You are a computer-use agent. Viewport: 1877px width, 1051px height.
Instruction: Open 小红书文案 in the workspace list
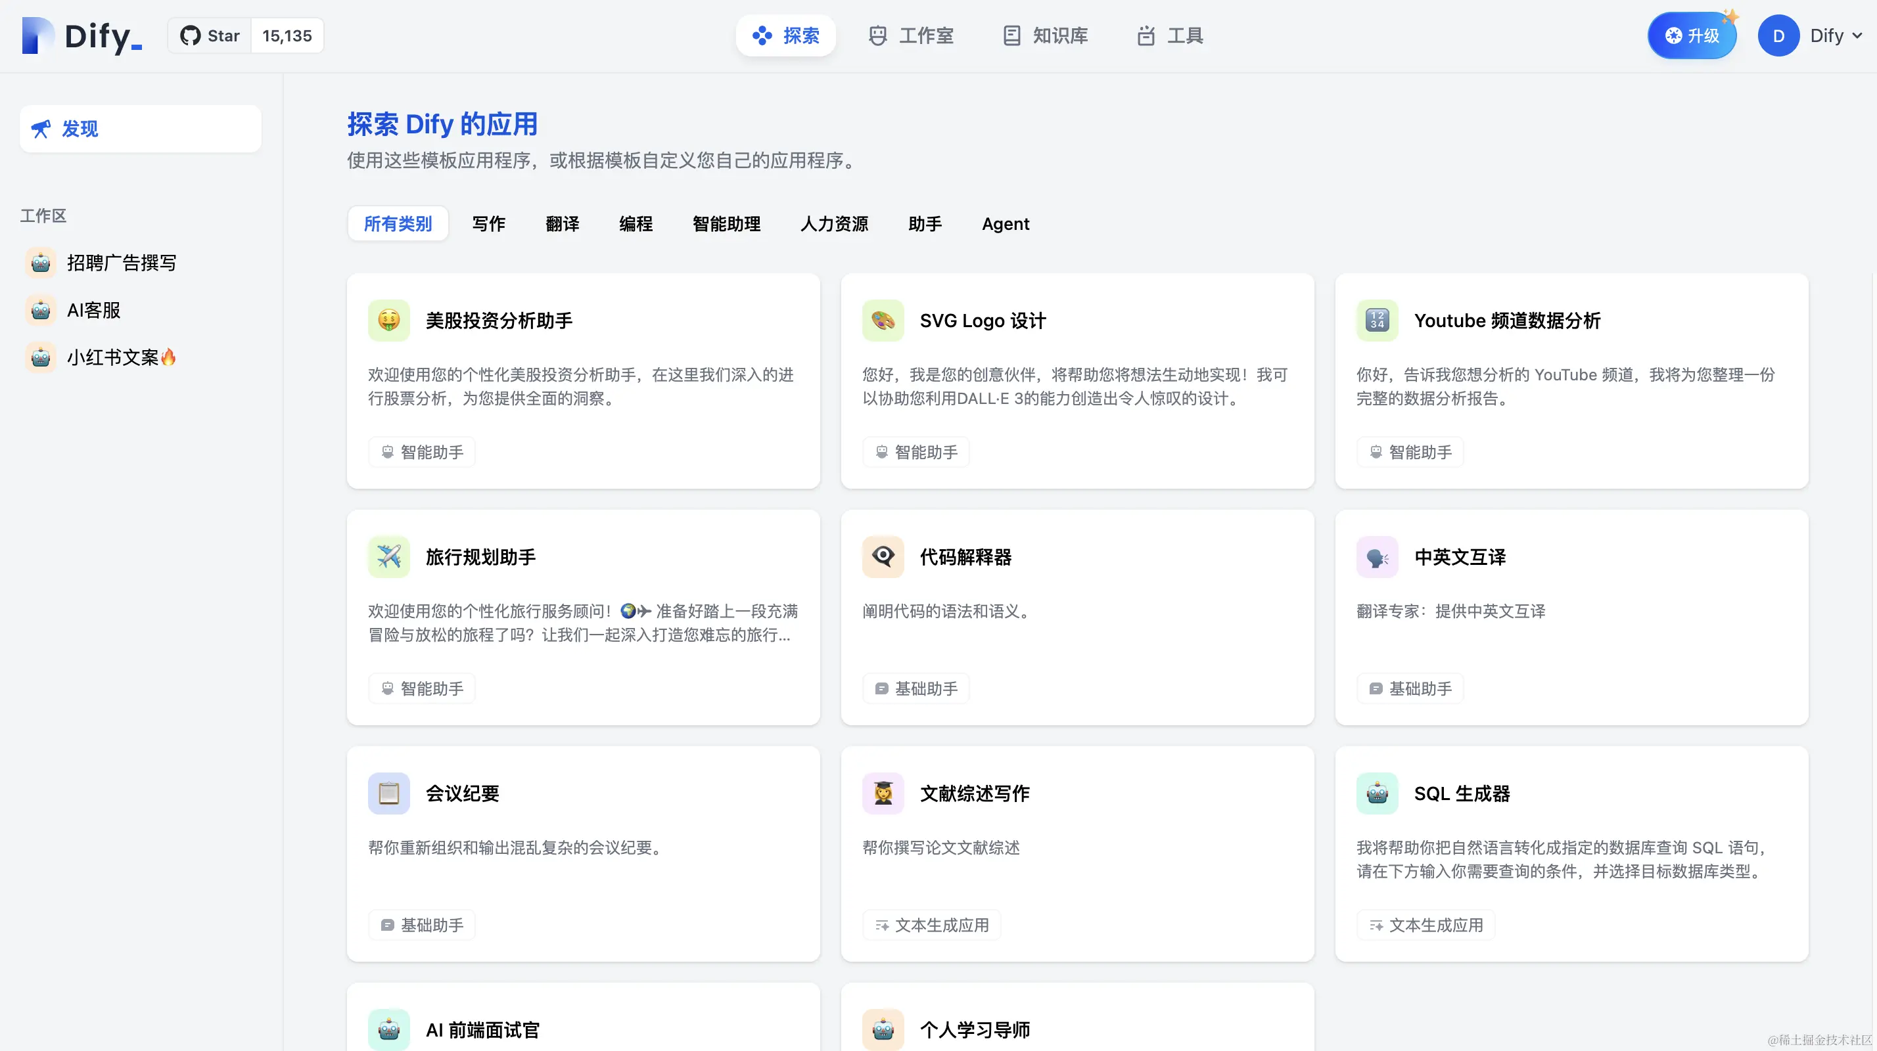[x=113, y=357]
